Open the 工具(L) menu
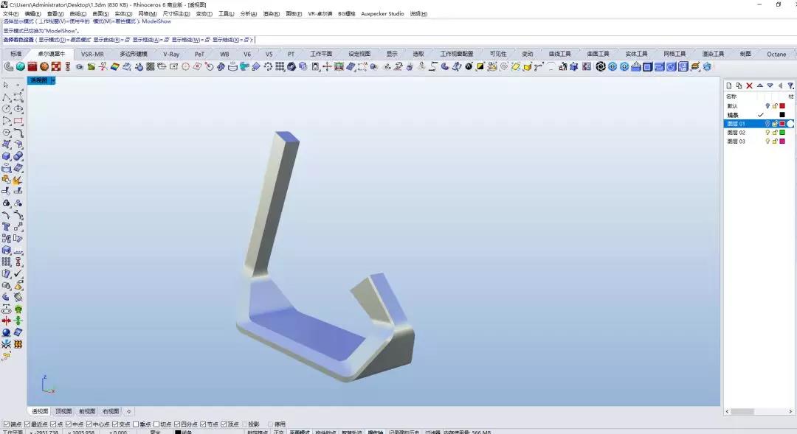 (227, 14)
